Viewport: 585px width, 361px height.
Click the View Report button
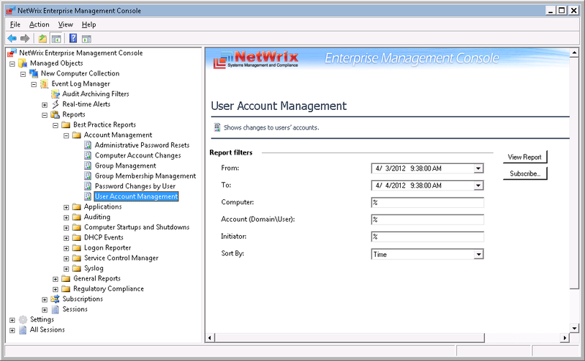point(524,157)
